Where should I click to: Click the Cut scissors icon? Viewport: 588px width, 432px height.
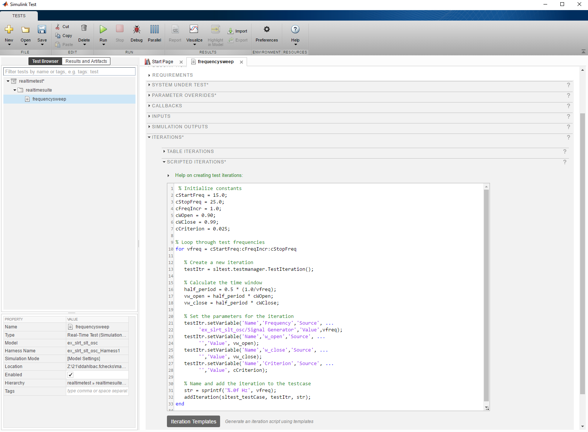(x=58, y=27)
